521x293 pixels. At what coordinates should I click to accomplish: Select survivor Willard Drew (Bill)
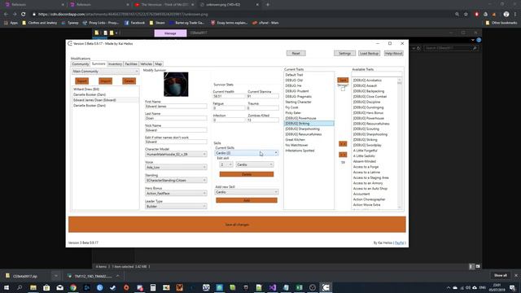[86, 90]
